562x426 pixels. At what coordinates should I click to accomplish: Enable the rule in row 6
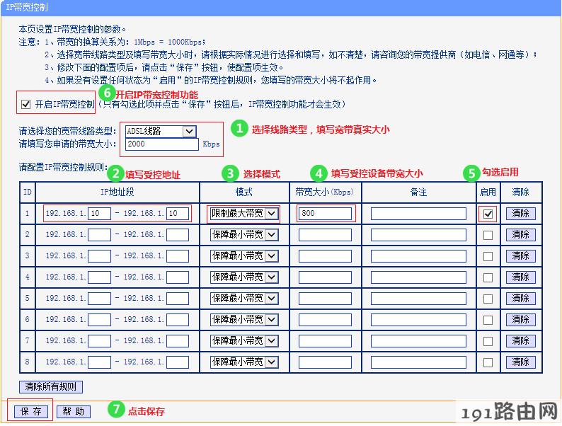[488, 320]
